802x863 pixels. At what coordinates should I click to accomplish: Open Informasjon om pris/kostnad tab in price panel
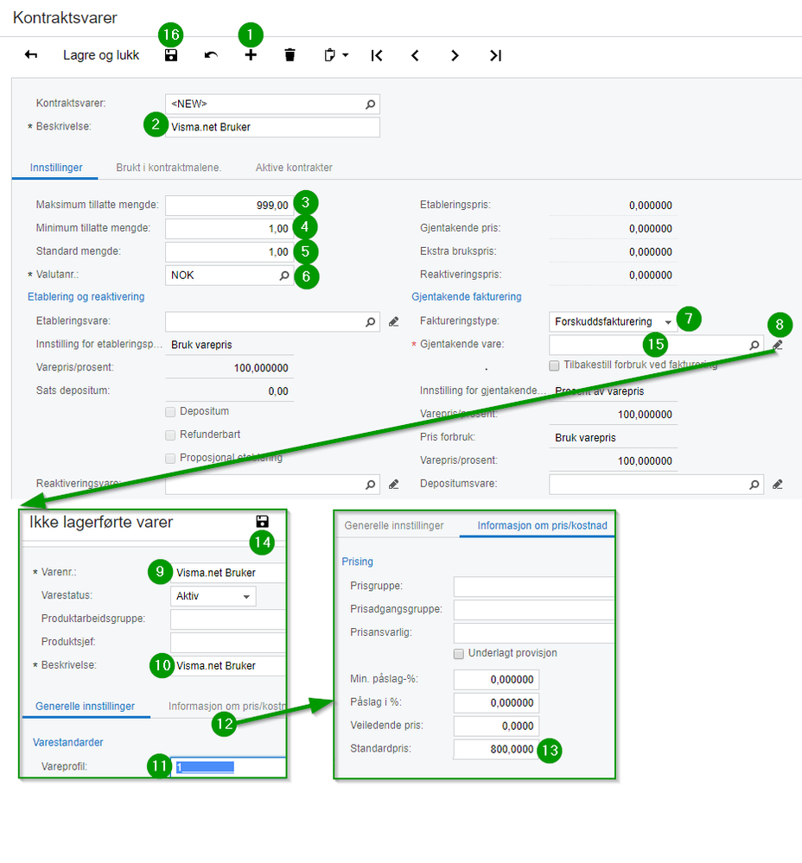tap(542, 525)
